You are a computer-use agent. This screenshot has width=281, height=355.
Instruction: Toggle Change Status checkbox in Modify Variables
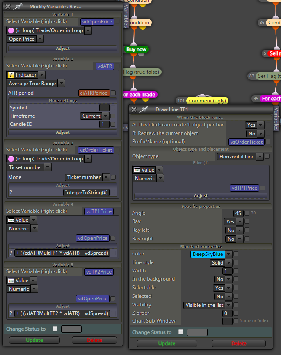[x=55, y=329]
